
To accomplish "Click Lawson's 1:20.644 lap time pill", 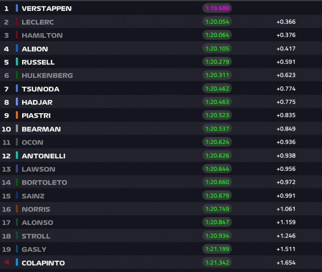I will click(217, 169).
